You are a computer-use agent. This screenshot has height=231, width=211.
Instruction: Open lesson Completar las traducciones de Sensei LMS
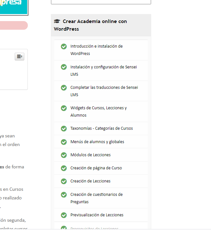point(104,91)
